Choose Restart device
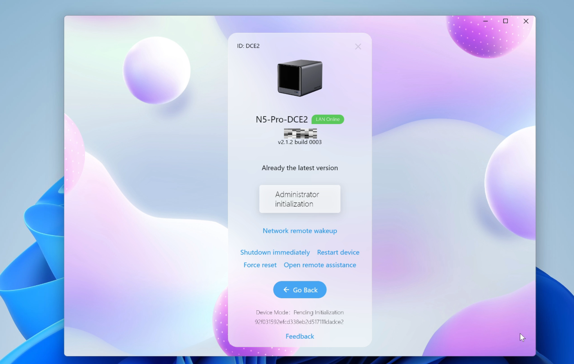The height and width of the screenshot is (364, 574). [x=338, y=252]
